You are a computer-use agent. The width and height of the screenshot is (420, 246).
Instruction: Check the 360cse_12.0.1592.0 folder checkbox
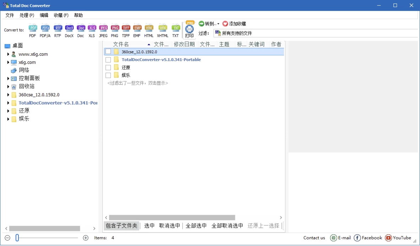point(108,51)
